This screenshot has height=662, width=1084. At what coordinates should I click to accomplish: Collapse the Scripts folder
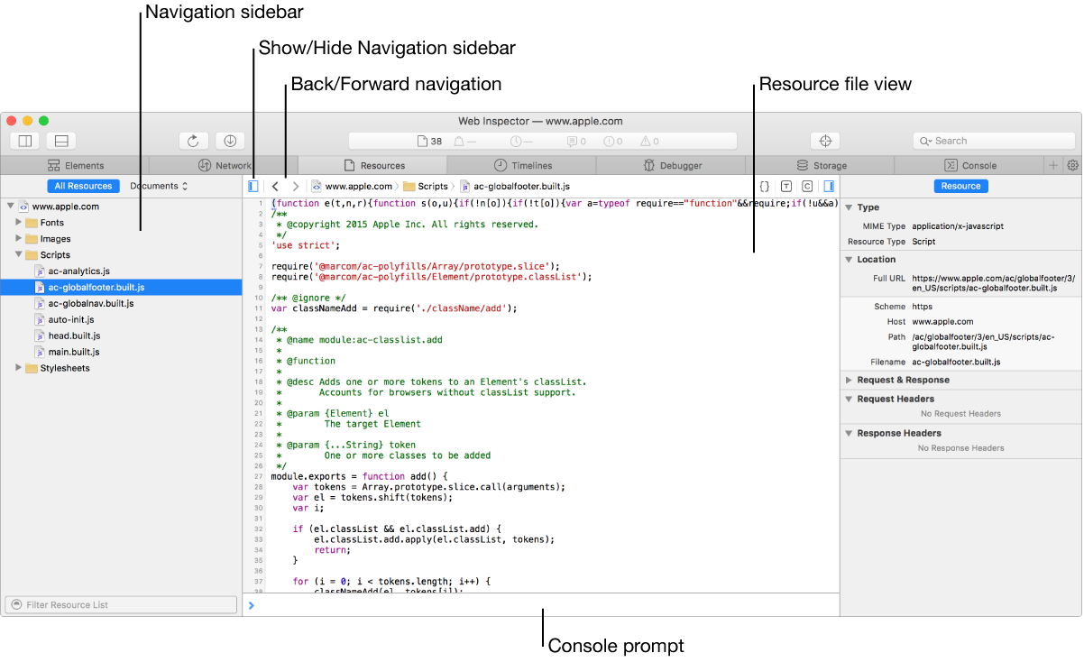(19, 255)
